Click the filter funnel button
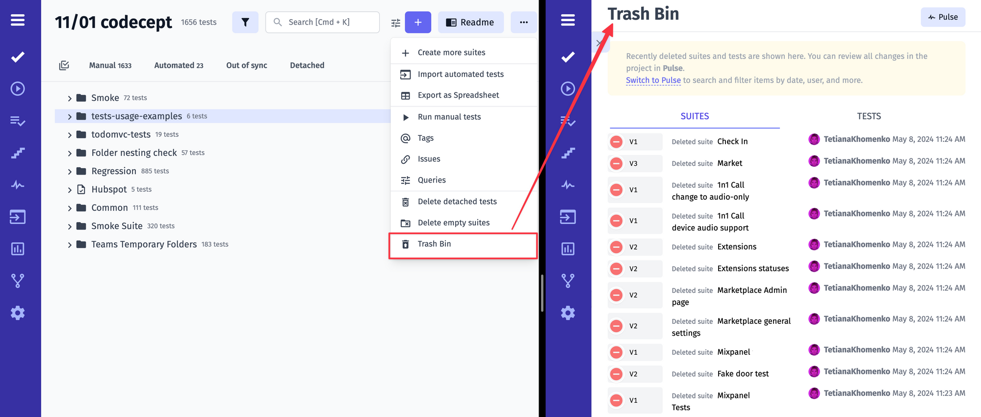This screenshot has height=417, width=981. (x=245, y=22)
